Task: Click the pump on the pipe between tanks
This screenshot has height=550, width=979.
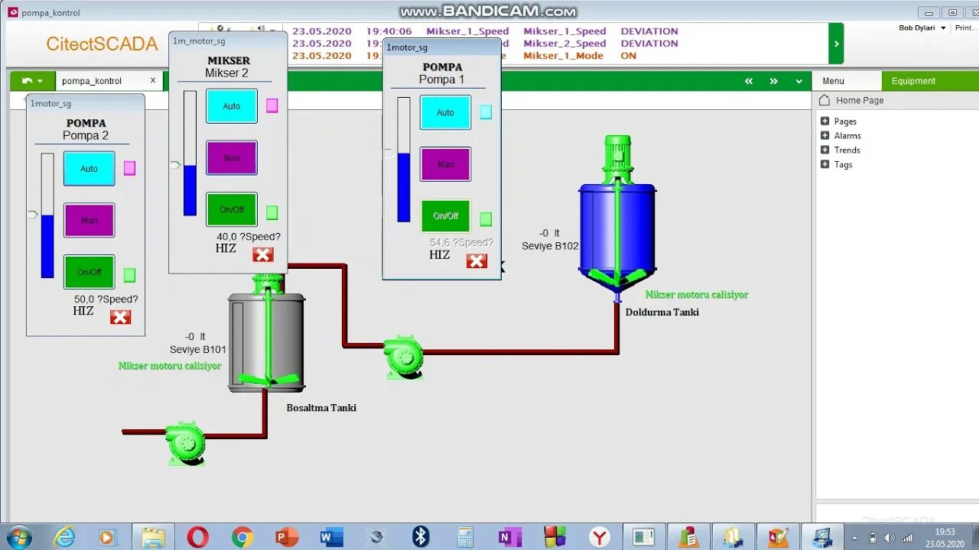Action: tap(404, 357)
